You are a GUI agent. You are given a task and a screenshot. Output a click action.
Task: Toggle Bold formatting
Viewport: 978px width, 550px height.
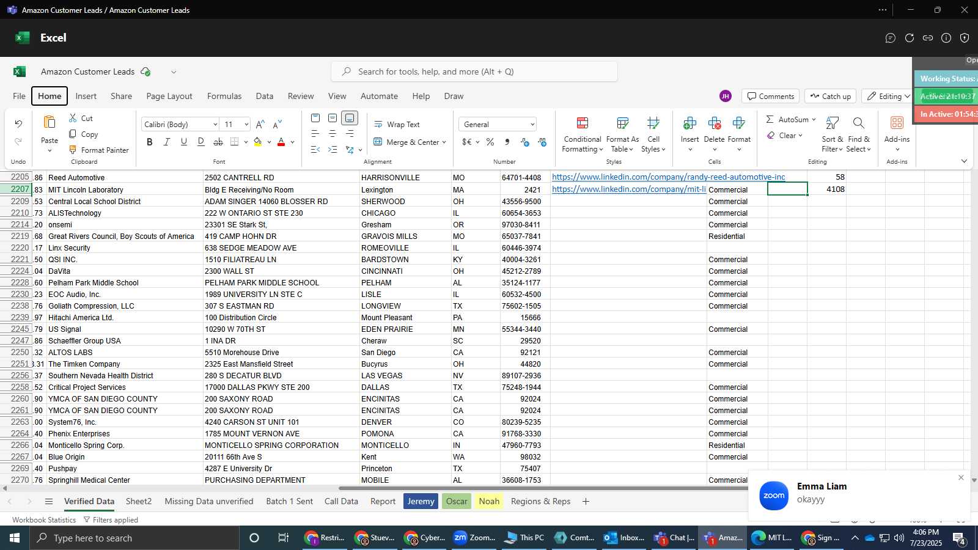point(150,142)
